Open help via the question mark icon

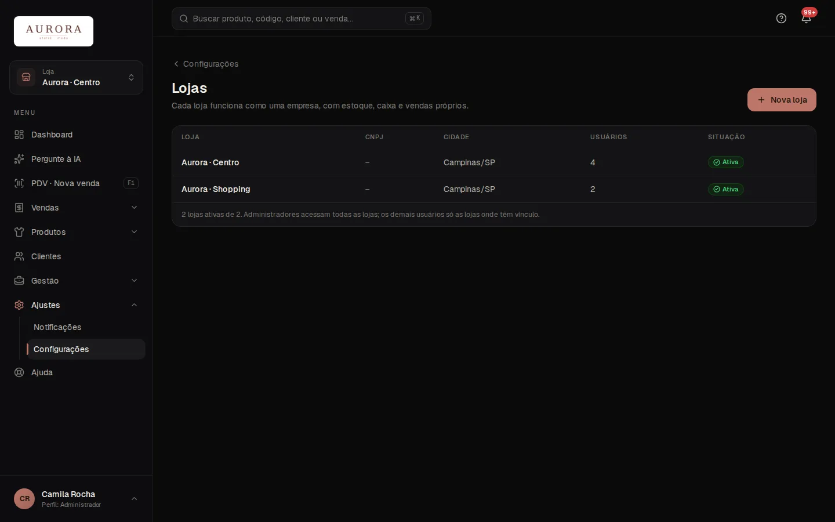781,19
